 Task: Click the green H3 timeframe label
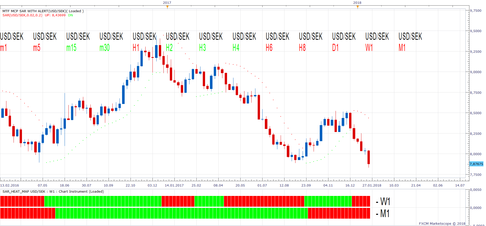[x=203, y=48]
